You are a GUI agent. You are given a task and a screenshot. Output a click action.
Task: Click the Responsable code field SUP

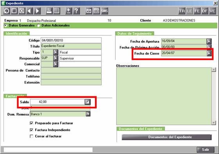pyautogui.click(x=47, y=58)
